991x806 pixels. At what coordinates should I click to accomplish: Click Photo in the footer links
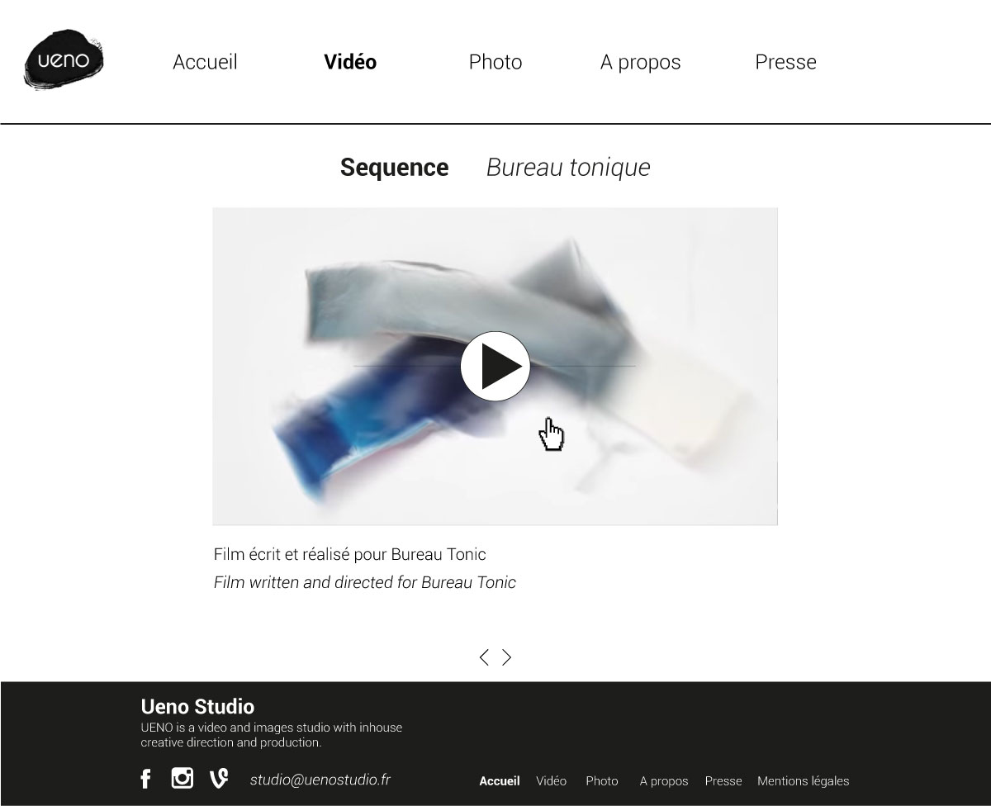pyautogui.click(x=602, y=781)
